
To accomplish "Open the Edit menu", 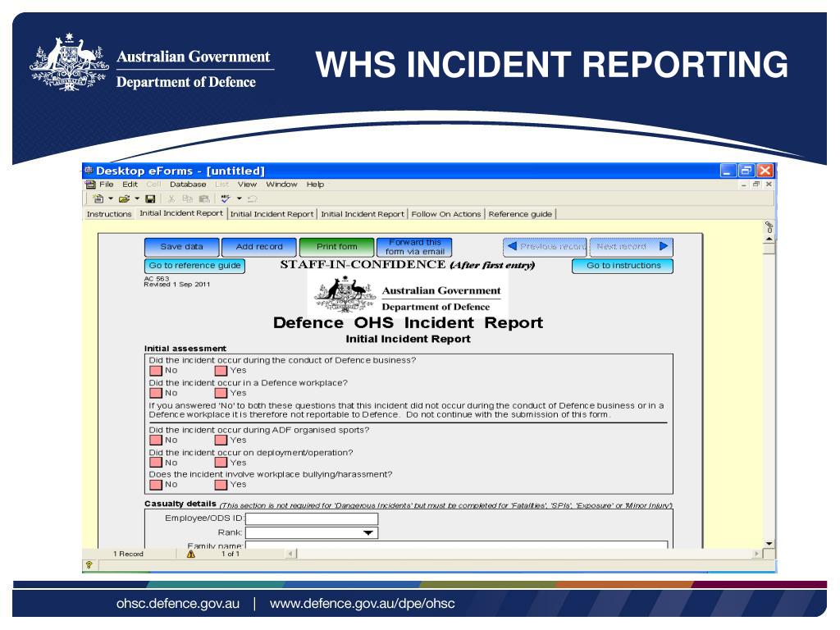I will pyautogui.click(x=130, y=185).
